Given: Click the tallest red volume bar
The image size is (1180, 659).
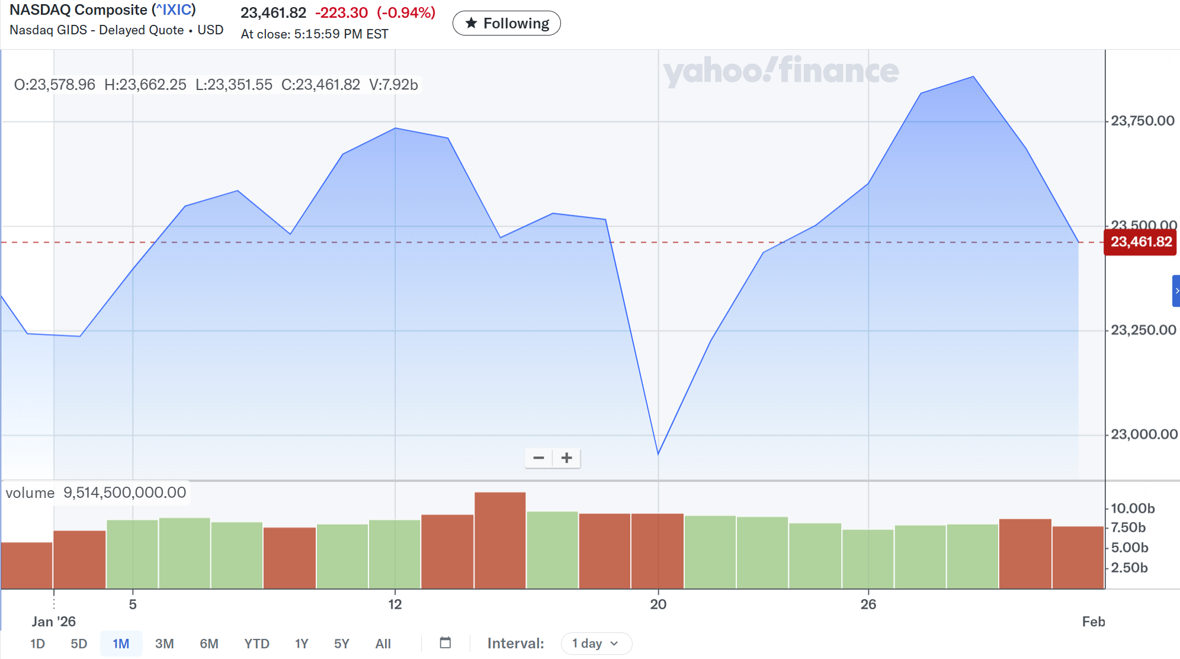Looking at the screenshot, I should pyautogui.click(x=500, y=540).
